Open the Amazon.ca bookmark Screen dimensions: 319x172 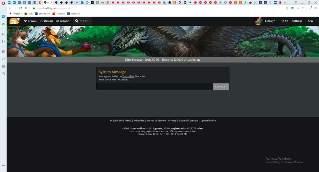coord(16,14)
